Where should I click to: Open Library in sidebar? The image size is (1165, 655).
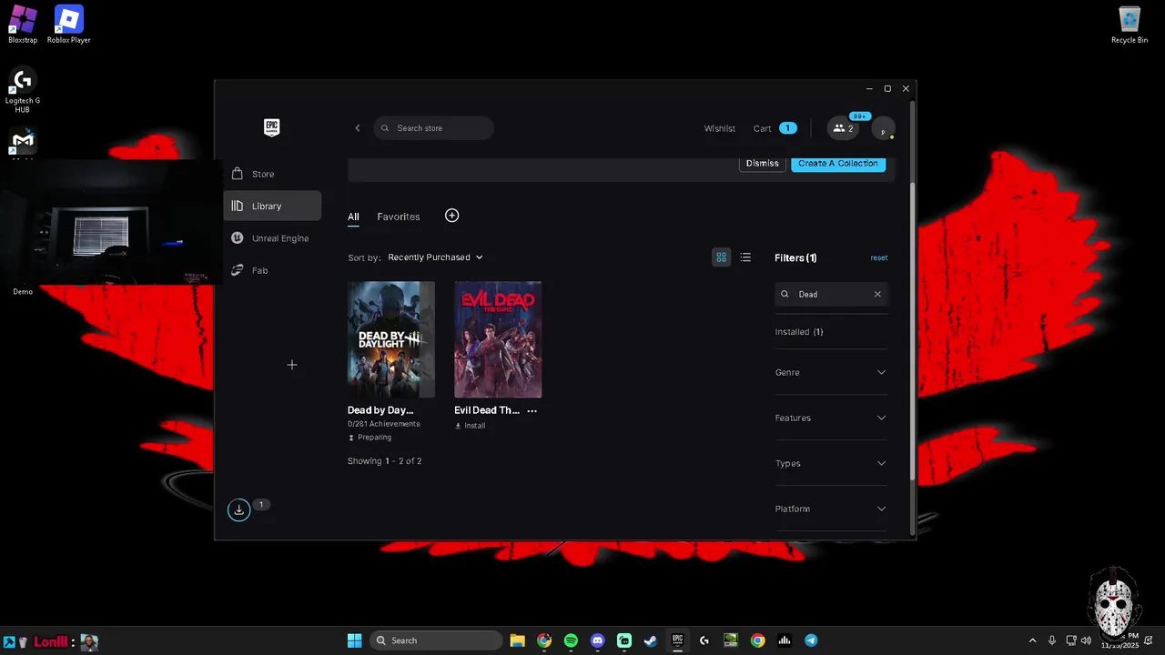pyautogui.click(x=272, y=206)
